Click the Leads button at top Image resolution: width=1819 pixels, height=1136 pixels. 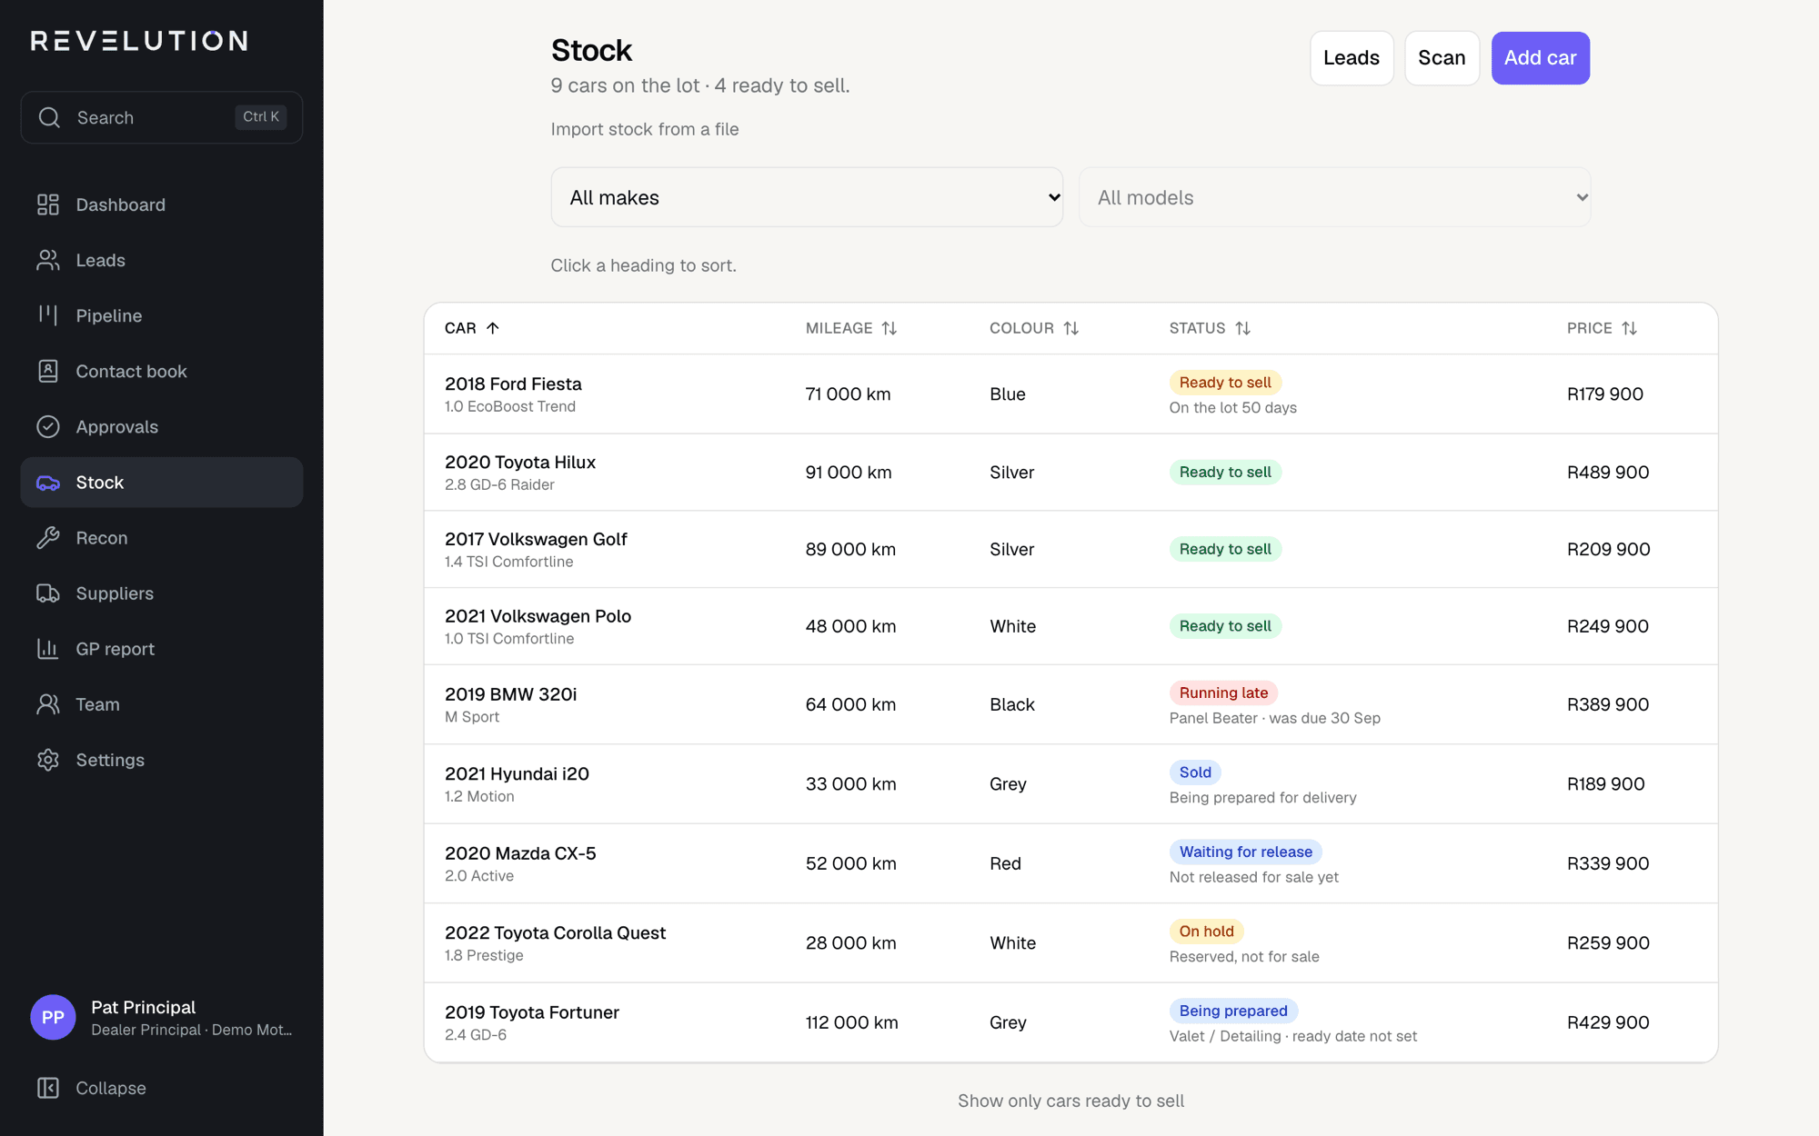point(1352,58)
